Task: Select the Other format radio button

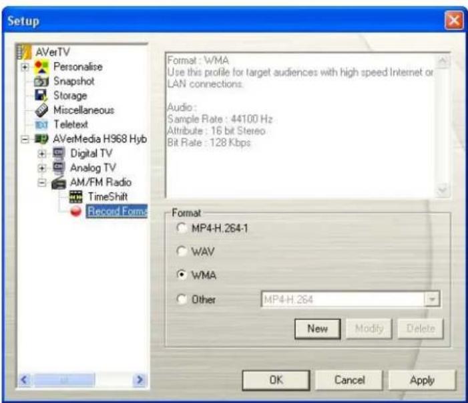Action: pos(182,299)
